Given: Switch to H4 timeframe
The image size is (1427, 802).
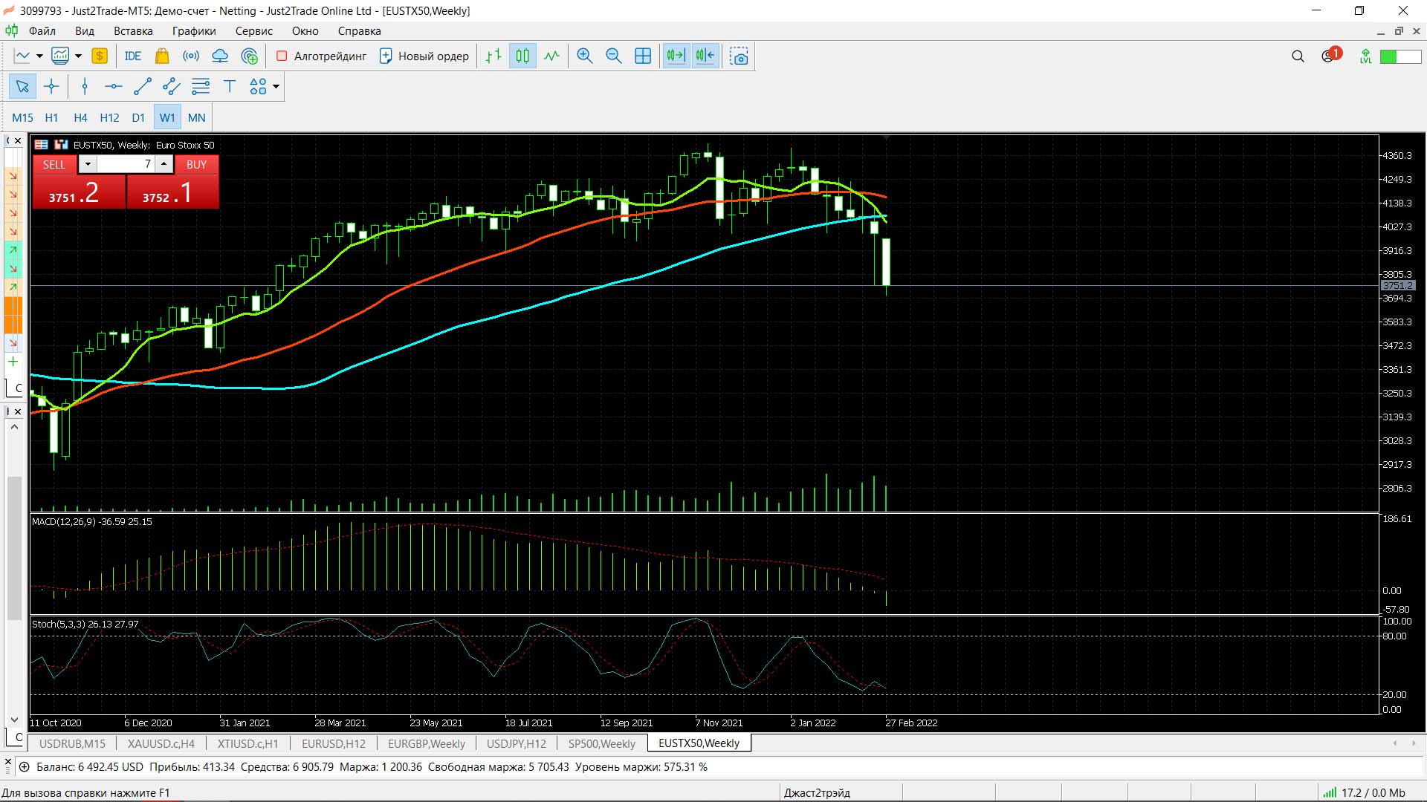Looking at the screenshot, I should (80, 117).
